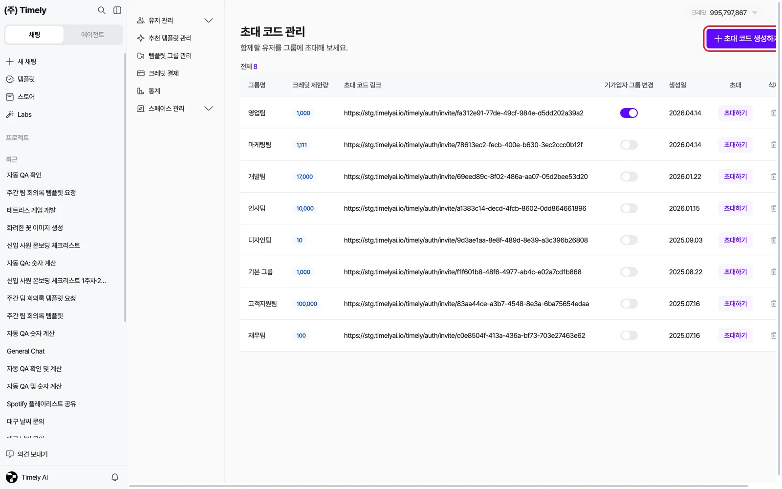Enable the 인사팀 default group toggle
782x489 pixels.
[629, 208]
